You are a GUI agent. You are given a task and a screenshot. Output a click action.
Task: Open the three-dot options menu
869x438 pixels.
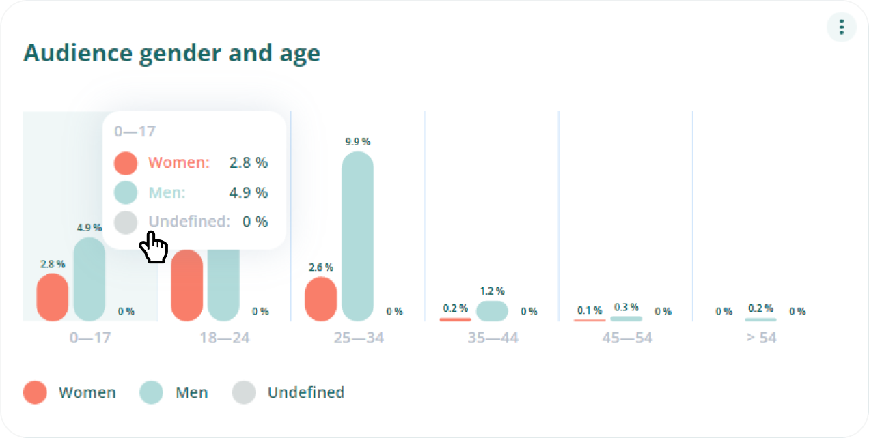pyautogui.click(x=841, y=27)
